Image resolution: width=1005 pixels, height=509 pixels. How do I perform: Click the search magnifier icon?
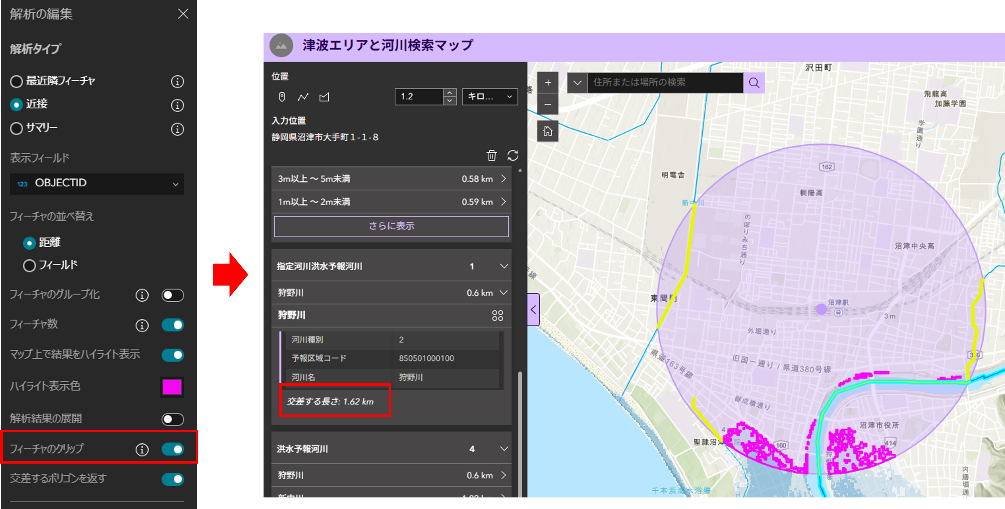[x=754, y=83]
